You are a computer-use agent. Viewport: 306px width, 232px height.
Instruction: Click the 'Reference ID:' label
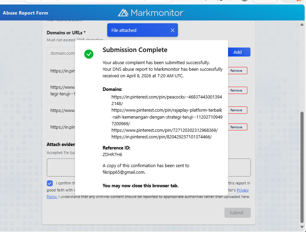(117, 148)
